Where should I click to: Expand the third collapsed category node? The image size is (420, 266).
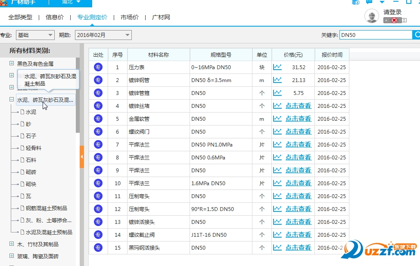click(x=12, y=87)
